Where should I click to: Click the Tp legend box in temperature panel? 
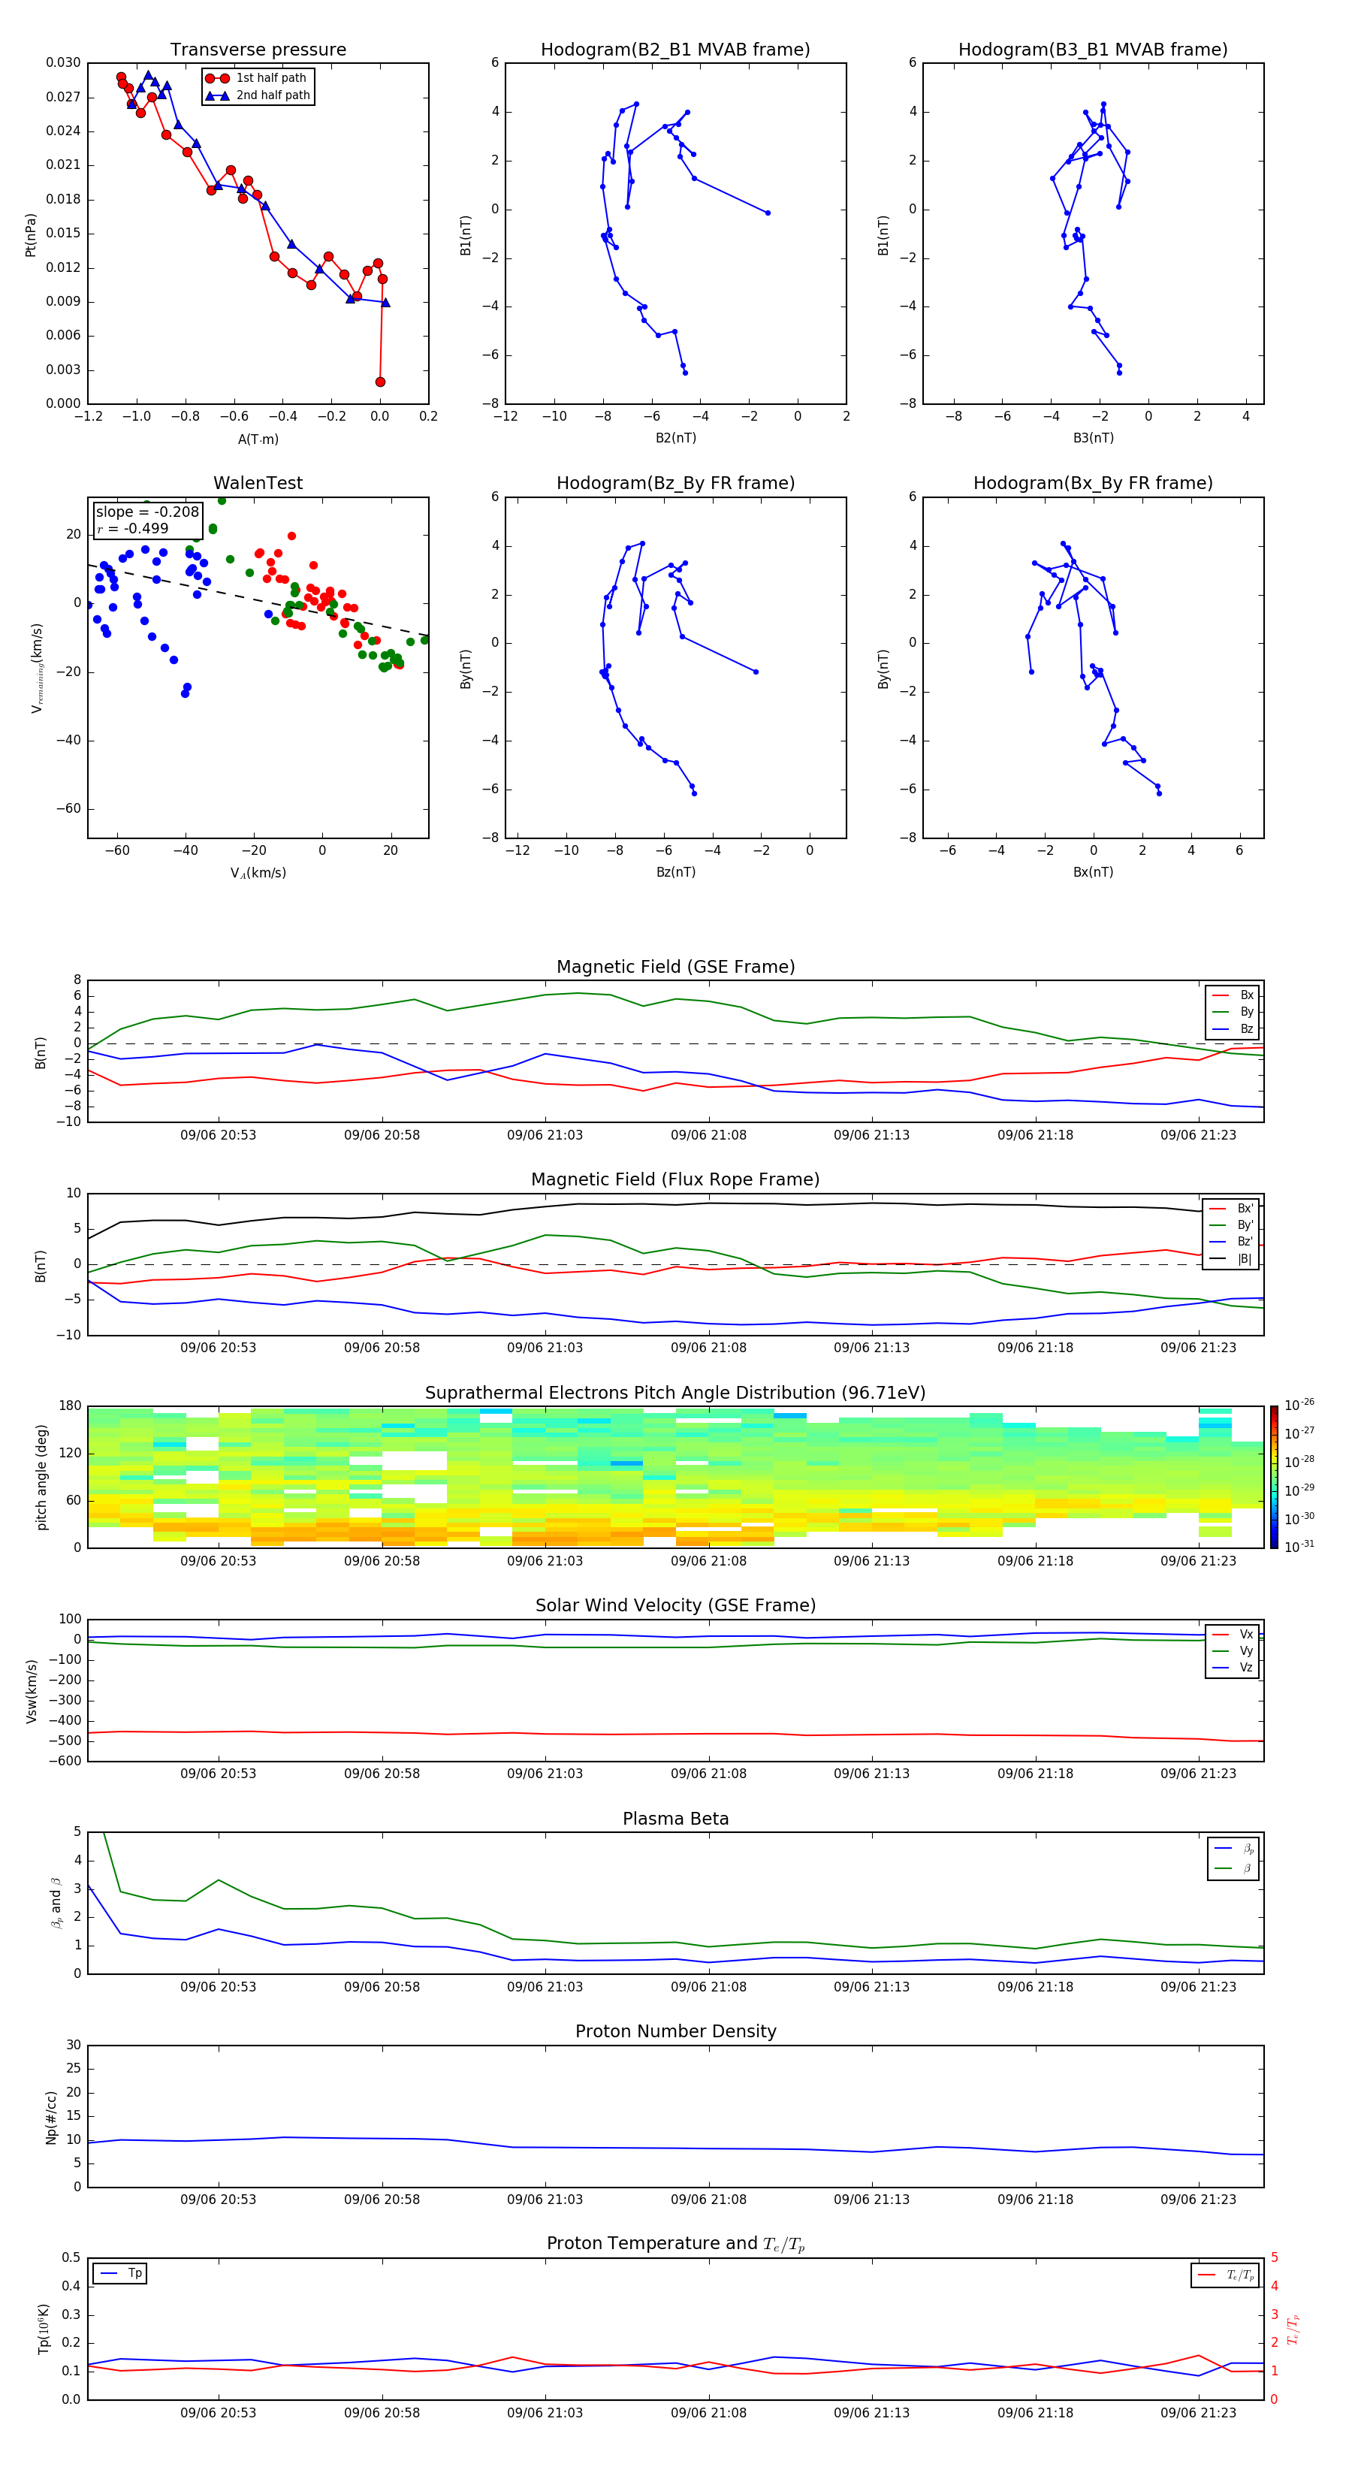pos(119,2274)
